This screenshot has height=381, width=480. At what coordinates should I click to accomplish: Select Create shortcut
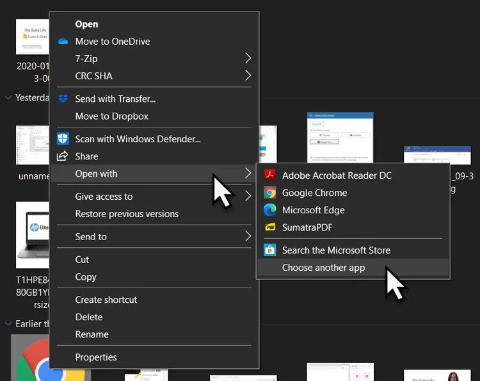154,300
